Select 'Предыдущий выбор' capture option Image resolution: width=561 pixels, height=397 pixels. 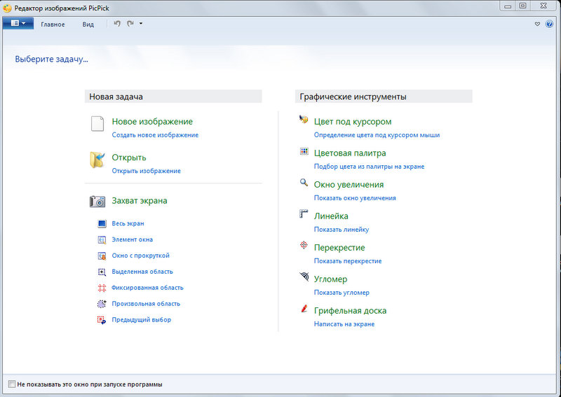coord(141,320)
